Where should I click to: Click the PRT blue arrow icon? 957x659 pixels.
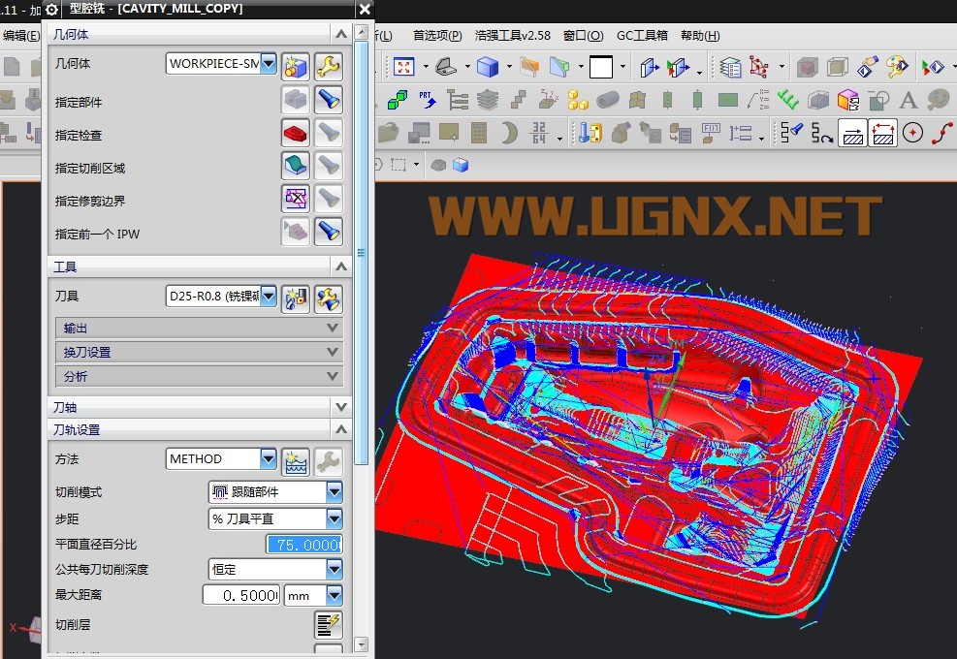[428, 100]
